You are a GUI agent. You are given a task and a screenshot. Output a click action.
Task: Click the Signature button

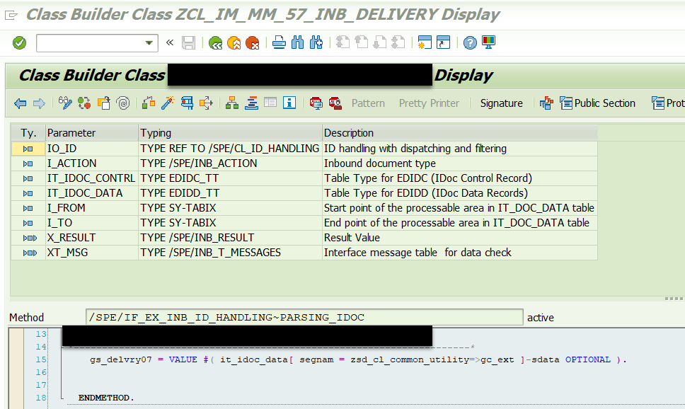point(501,103)
